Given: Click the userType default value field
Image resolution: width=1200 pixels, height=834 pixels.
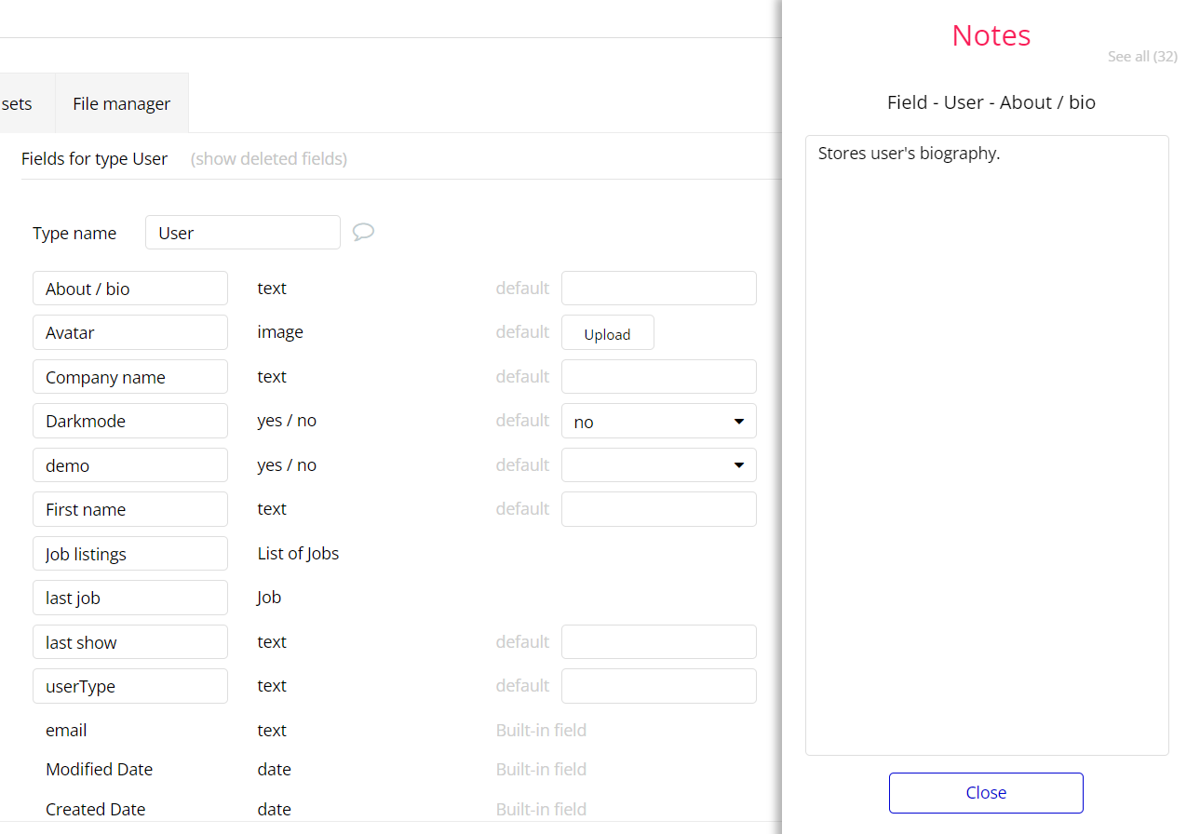Looking at the screenshot, I should tap(658, 686).
